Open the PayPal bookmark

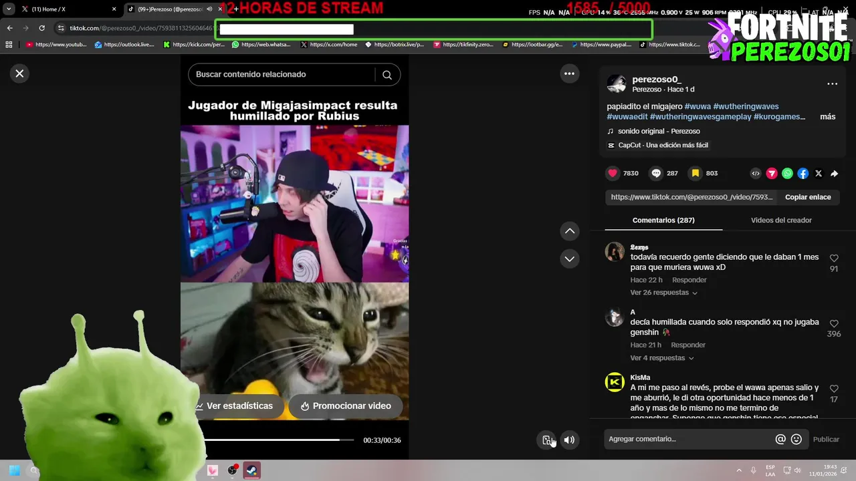601,45
